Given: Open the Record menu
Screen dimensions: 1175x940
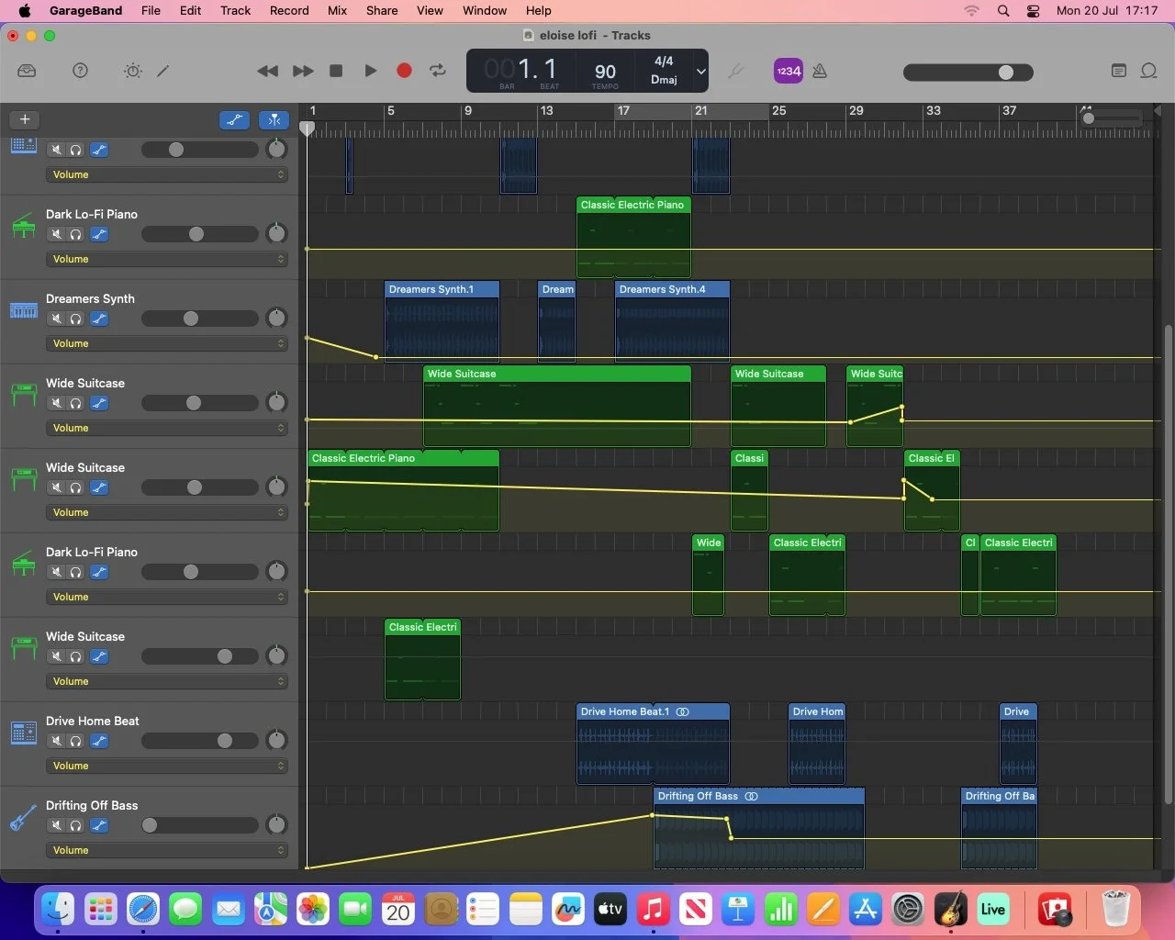Looking at the screenshot, I should 289,11.
